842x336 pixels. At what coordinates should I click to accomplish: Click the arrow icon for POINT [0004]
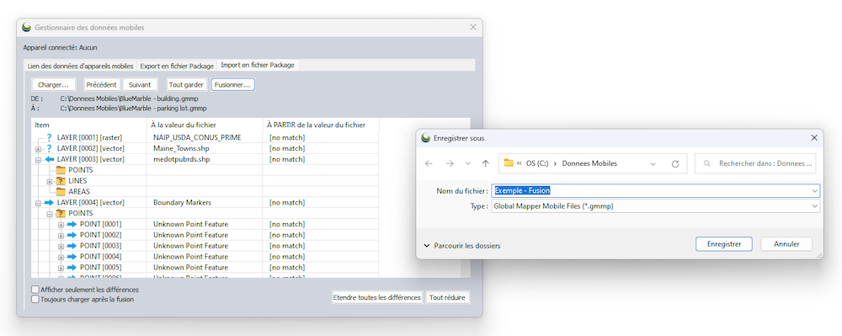(x=72, y=257)
